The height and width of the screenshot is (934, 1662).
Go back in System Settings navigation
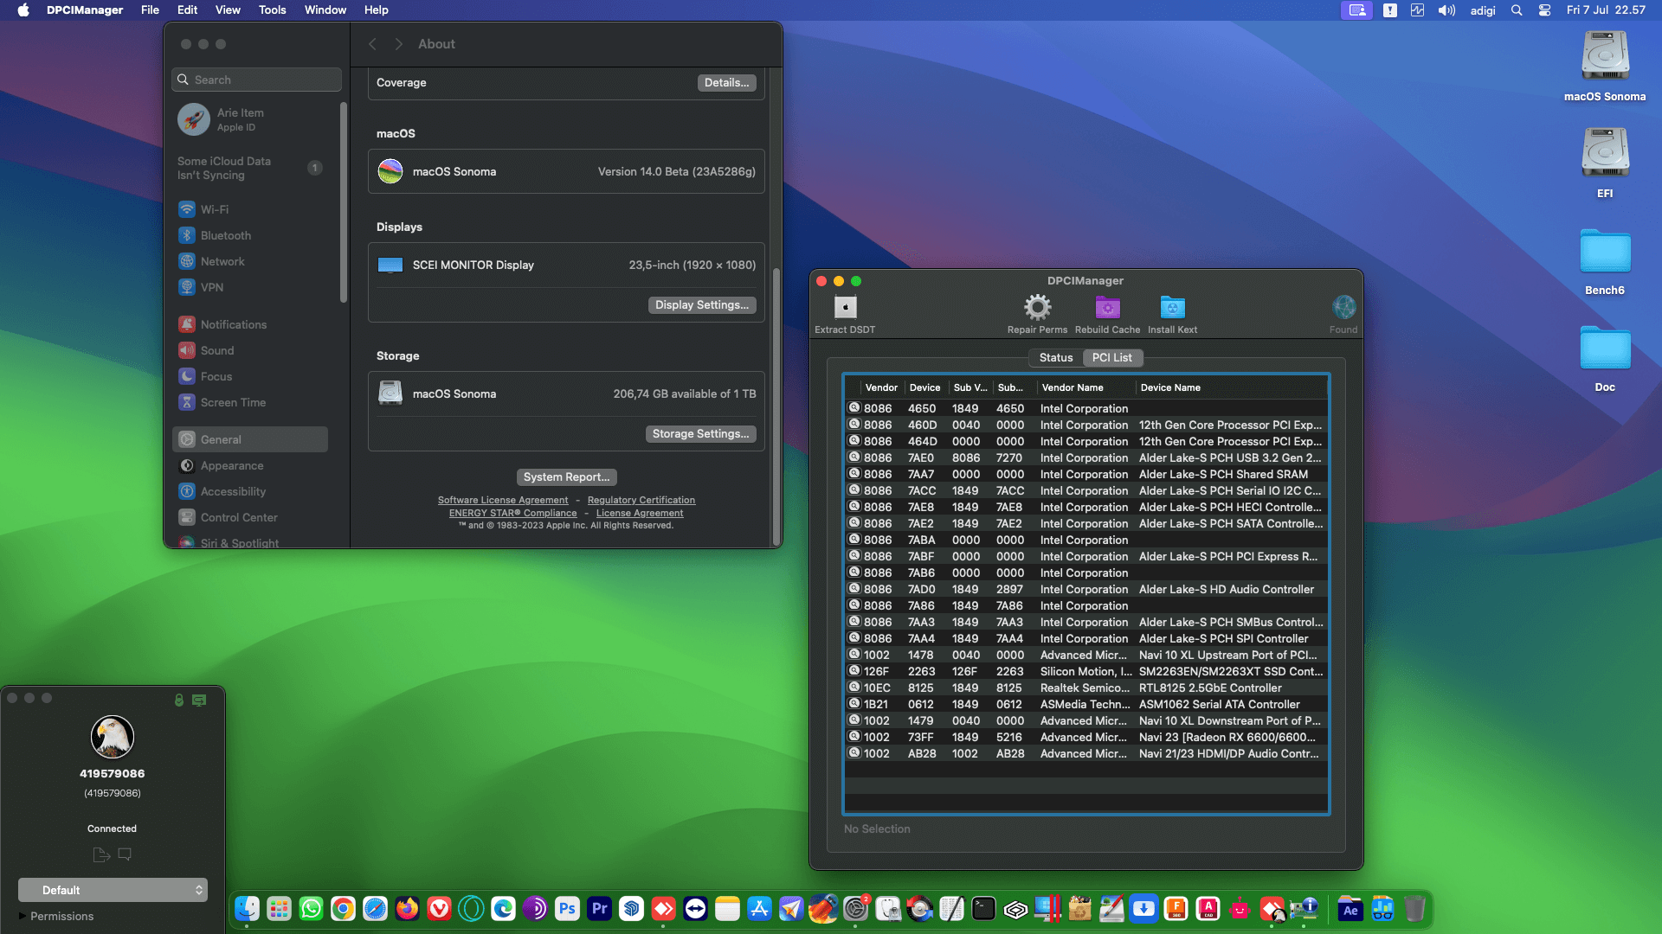pyautogui.click(x=372, y=44)
